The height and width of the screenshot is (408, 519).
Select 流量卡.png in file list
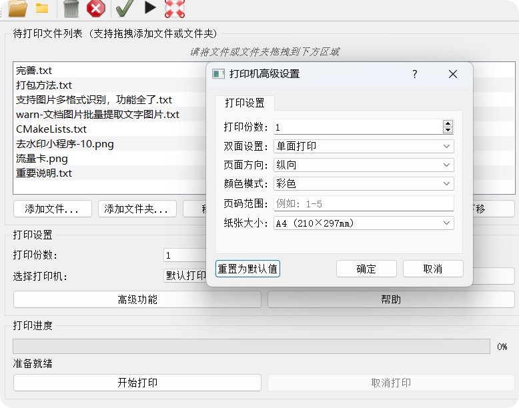pyautogui.click(x=111, y=159)
